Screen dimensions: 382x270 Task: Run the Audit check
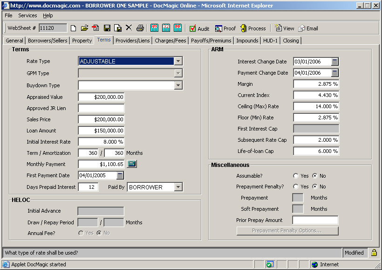click(199, 28)
